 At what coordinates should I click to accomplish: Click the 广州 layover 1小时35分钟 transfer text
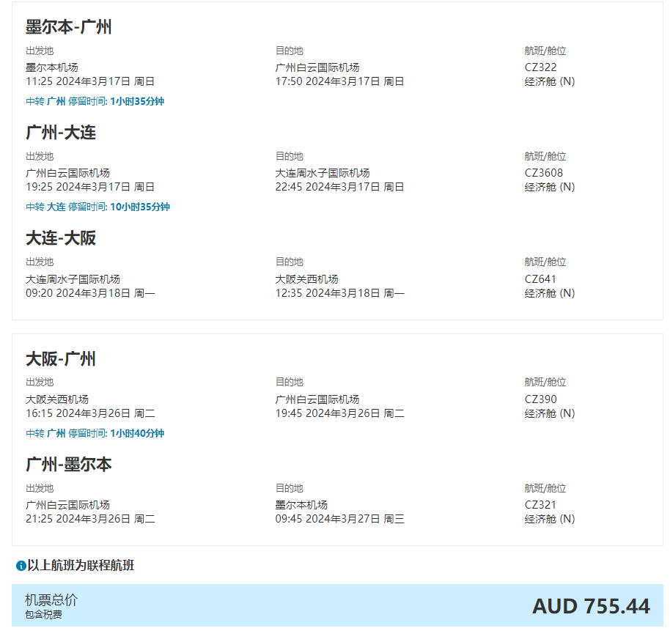click(x=95, y=101)
